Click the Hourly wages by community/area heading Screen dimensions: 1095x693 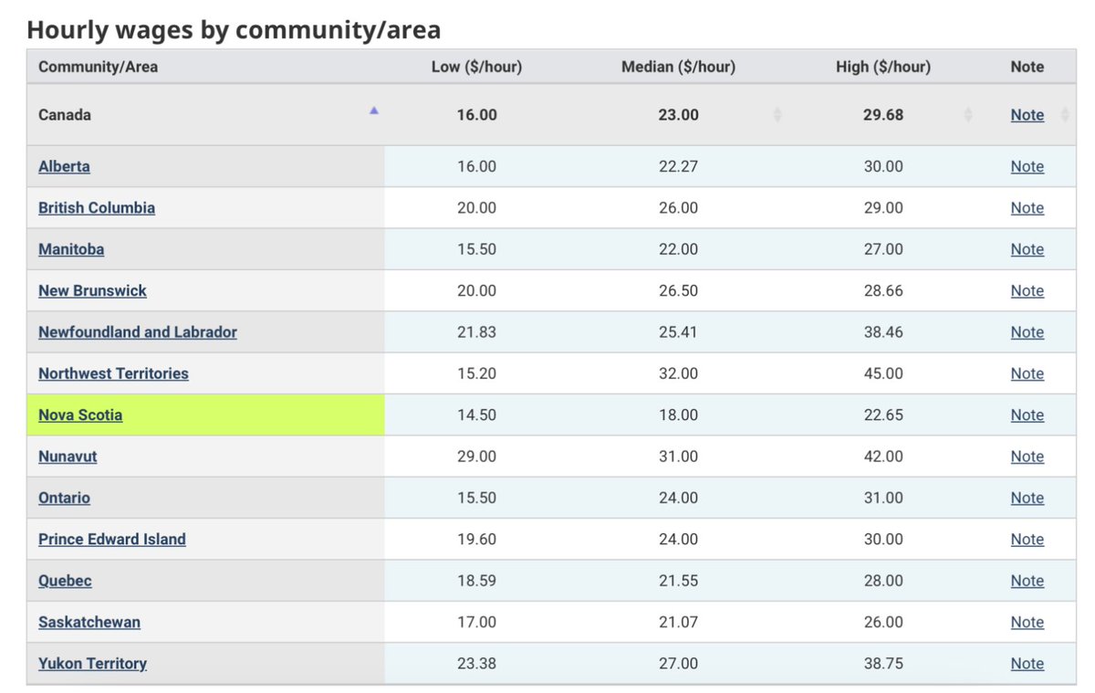tap(234, 29)
